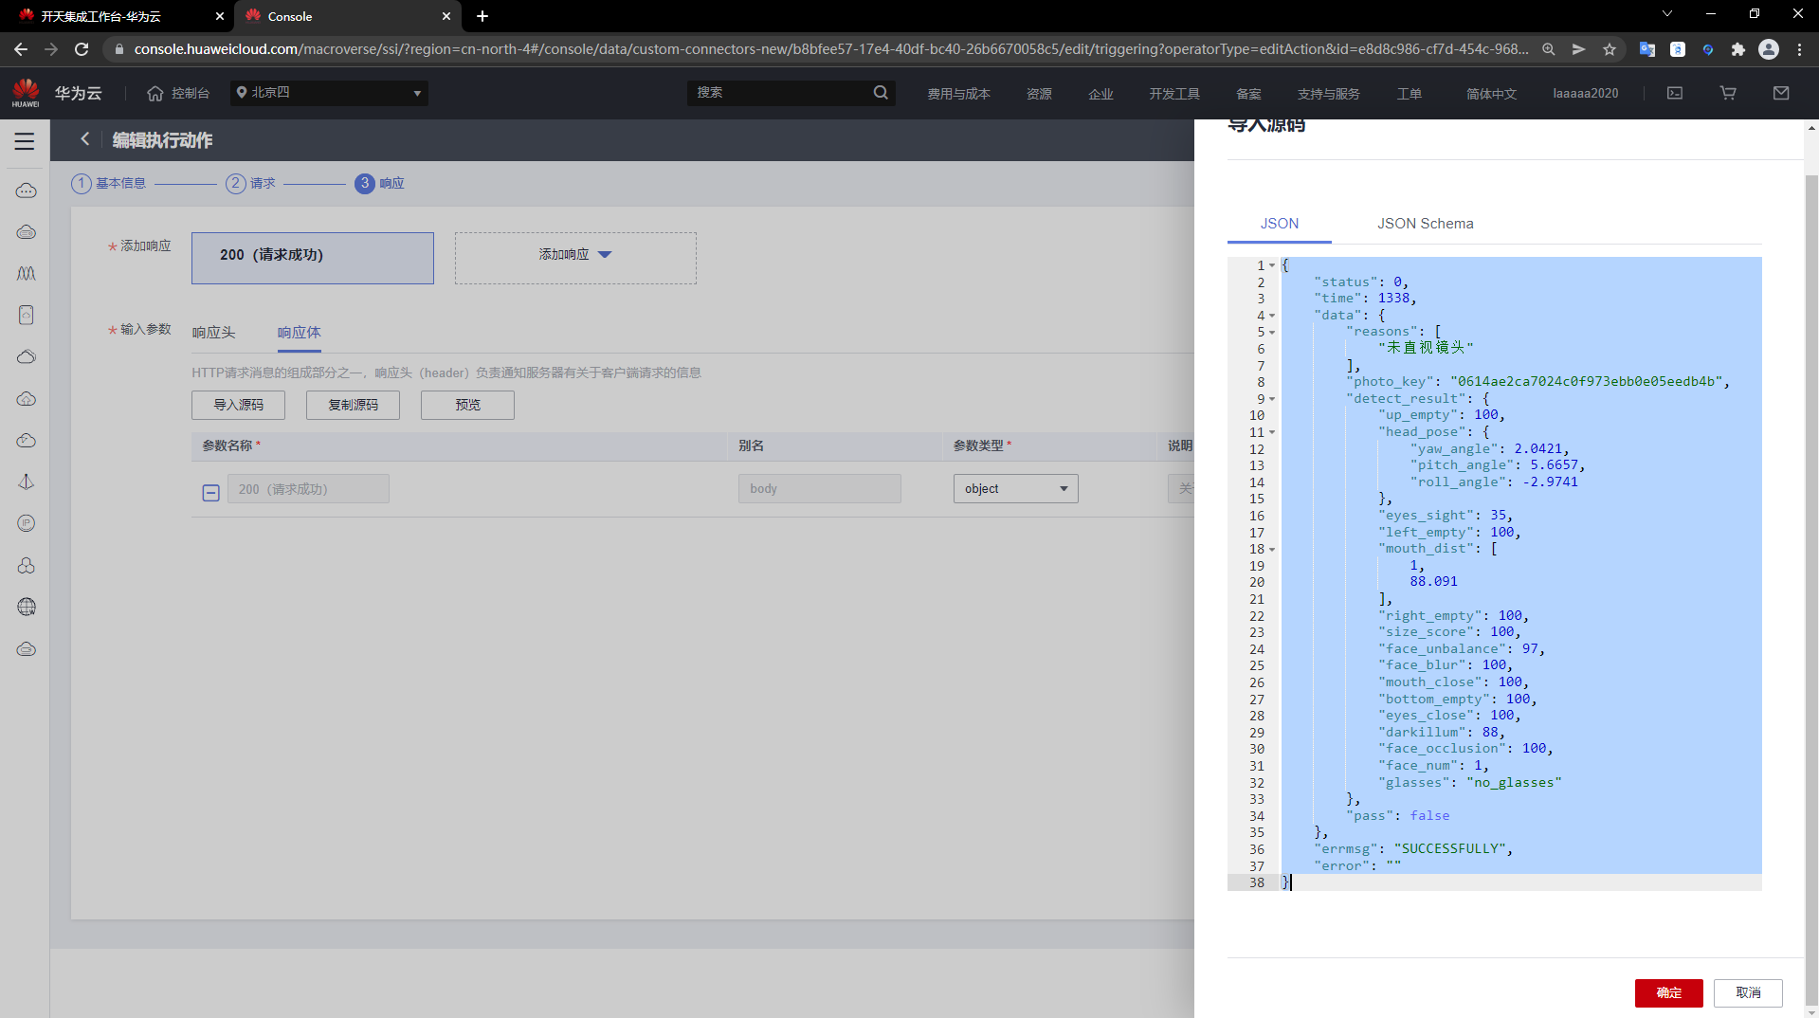
Task: Open the mail messages icon in the header
Action: [x=1781, y=93]
